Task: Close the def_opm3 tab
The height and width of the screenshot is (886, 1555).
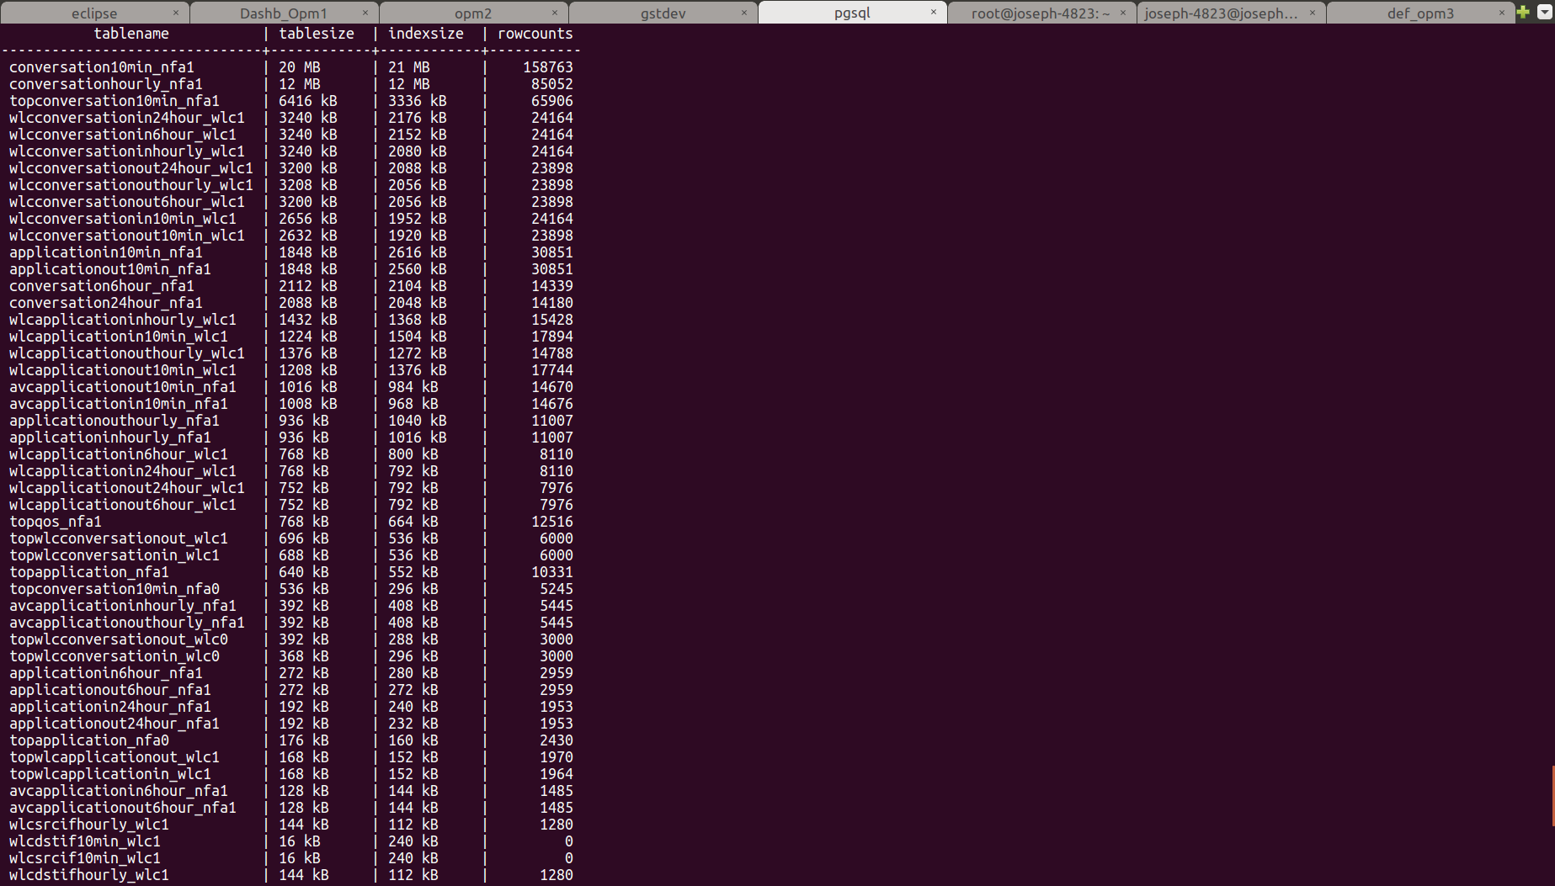Action: [1501, 13]
